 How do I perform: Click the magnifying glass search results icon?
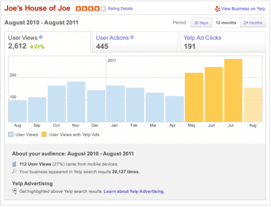tap(14, 171)
